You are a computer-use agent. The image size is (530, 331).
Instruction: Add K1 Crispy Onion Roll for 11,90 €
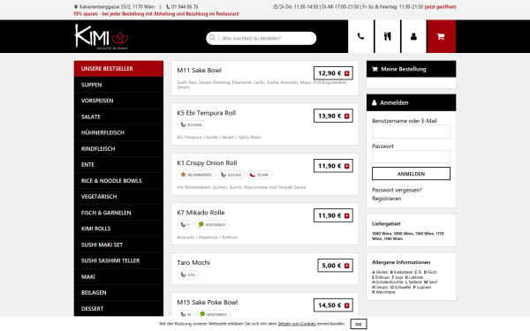click(333, 166)
